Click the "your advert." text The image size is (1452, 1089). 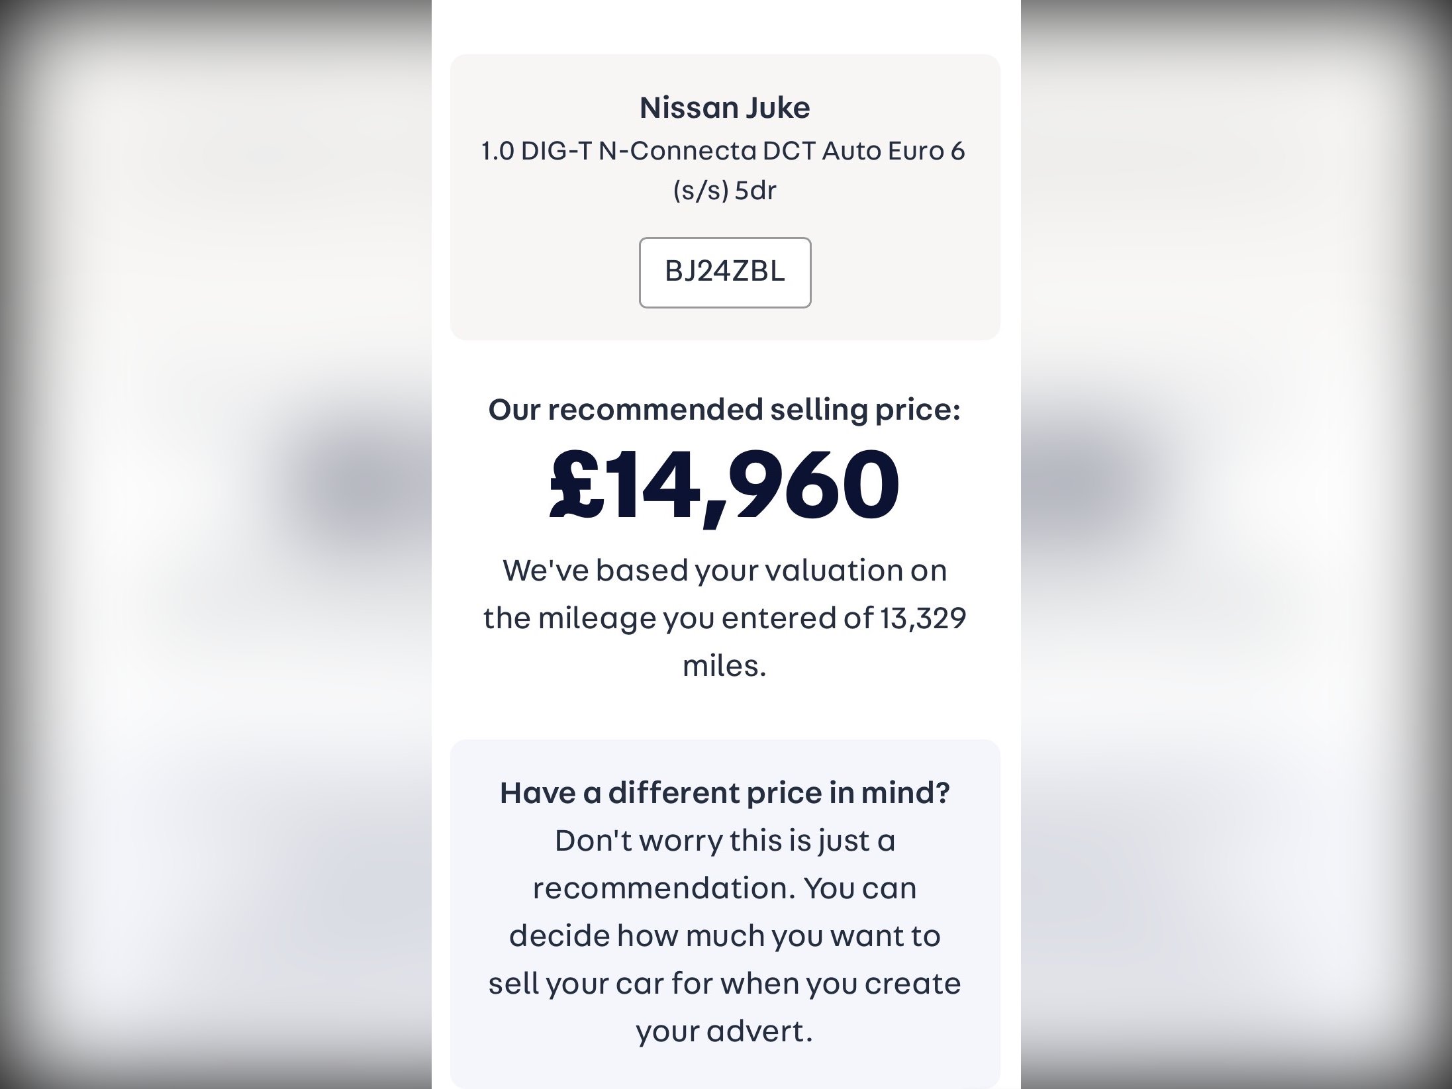pyautogui.click(x=724, y=1031)
